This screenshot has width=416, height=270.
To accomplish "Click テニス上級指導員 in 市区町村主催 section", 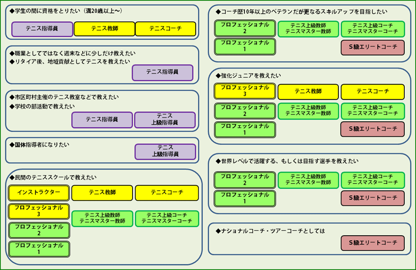I will click(x=165, y=120).
